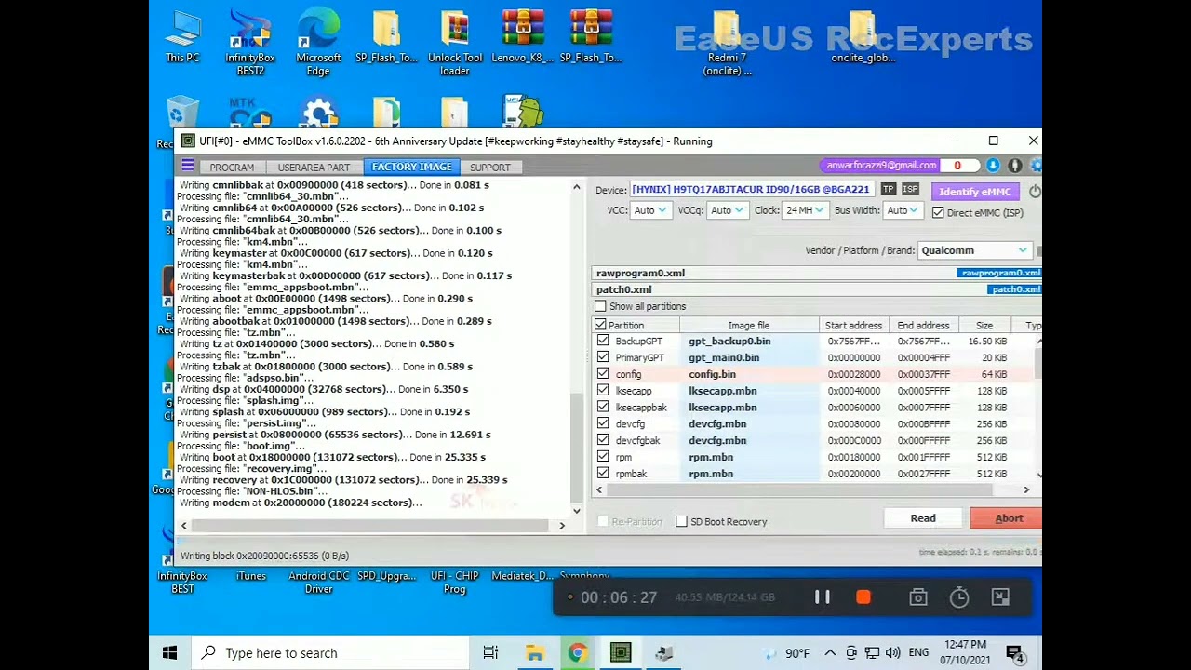Viewport: 1191px width, 670px height.
Task: Toggle Direct eMMC (ISP) checkbox
Action: click(x=938, y=212)
